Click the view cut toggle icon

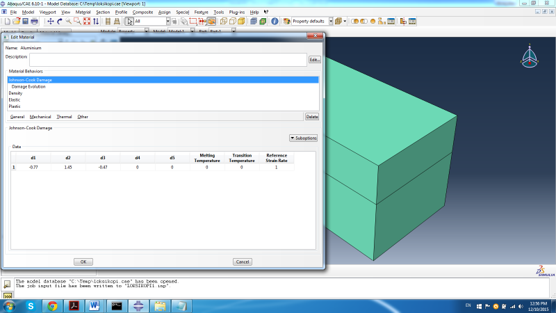403,22
